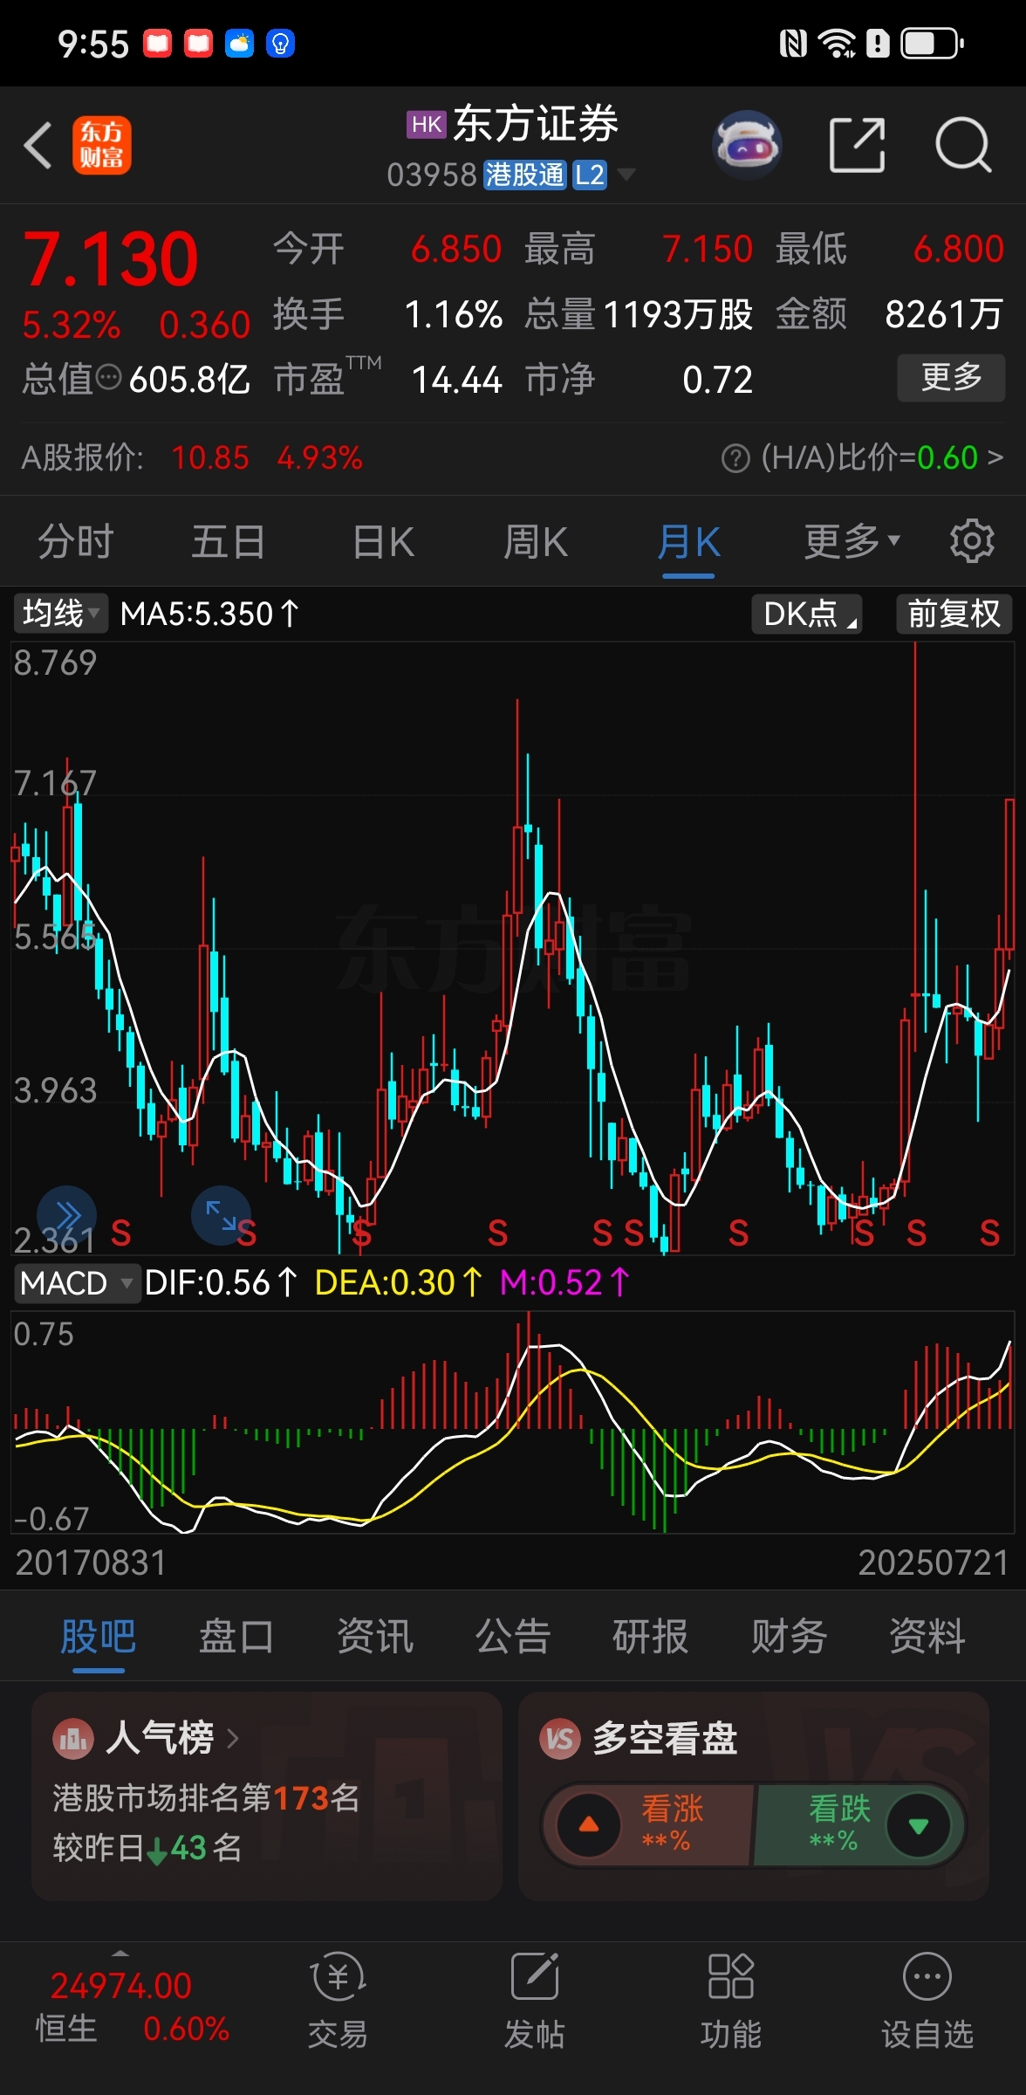Tap 港股市场排名第173名 text
The image size is (1026, 2095).
coord(206,1797)
